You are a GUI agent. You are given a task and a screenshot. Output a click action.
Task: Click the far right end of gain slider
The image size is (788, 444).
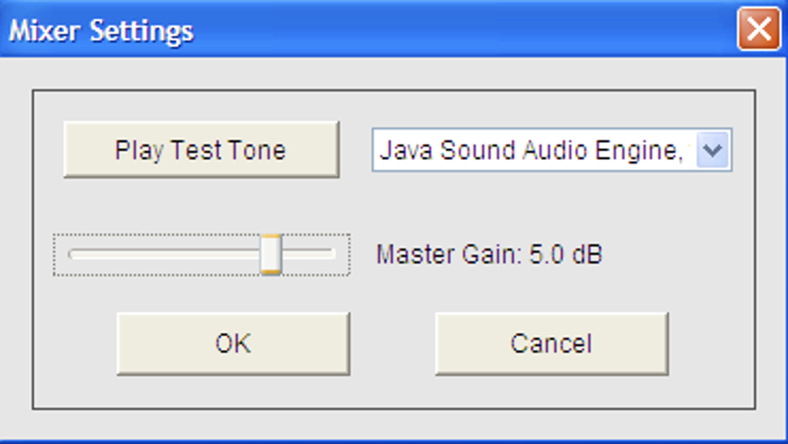(332, 254)
